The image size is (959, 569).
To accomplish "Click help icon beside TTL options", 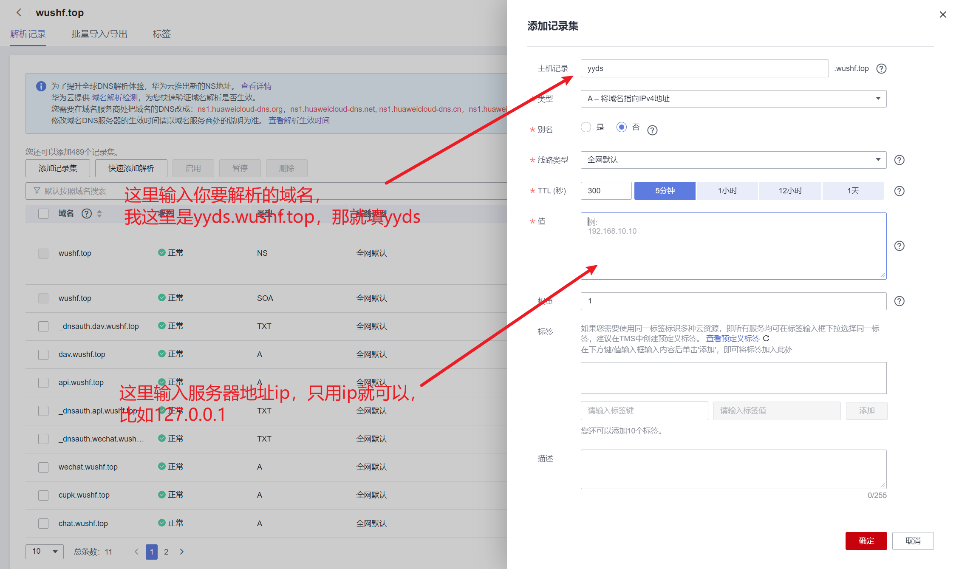I will [x=899, y=191].
